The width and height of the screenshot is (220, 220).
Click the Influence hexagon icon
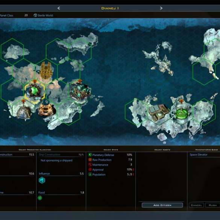coord(42,180)
